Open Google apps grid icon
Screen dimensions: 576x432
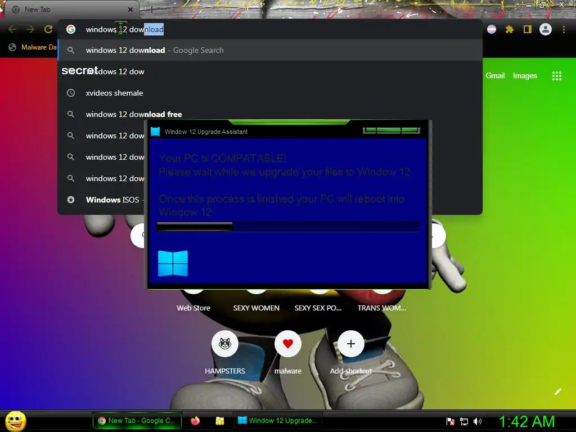[x=557, y=76]
